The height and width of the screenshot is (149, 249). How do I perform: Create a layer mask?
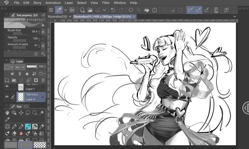click(36, 81)
